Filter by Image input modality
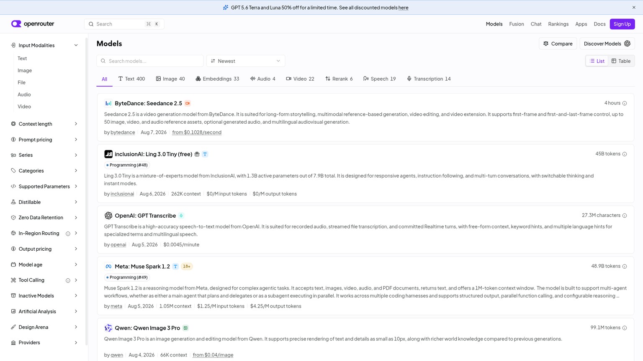Screen dimensions: 643x361 tap(25, 71)
